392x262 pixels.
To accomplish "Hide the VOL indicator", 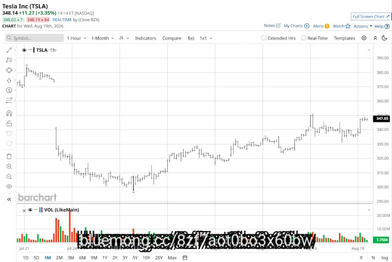I will pos(30,210).
